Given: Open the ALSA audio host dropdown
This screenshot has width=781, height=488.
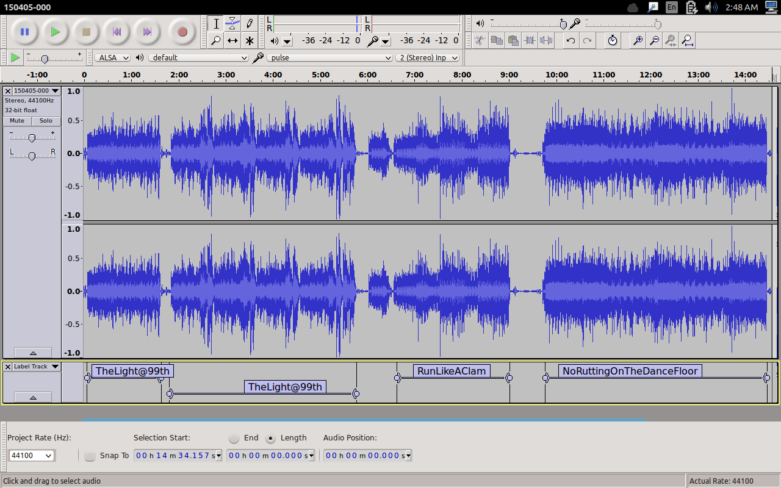Looking at the screenshot, I should (113, 58).
